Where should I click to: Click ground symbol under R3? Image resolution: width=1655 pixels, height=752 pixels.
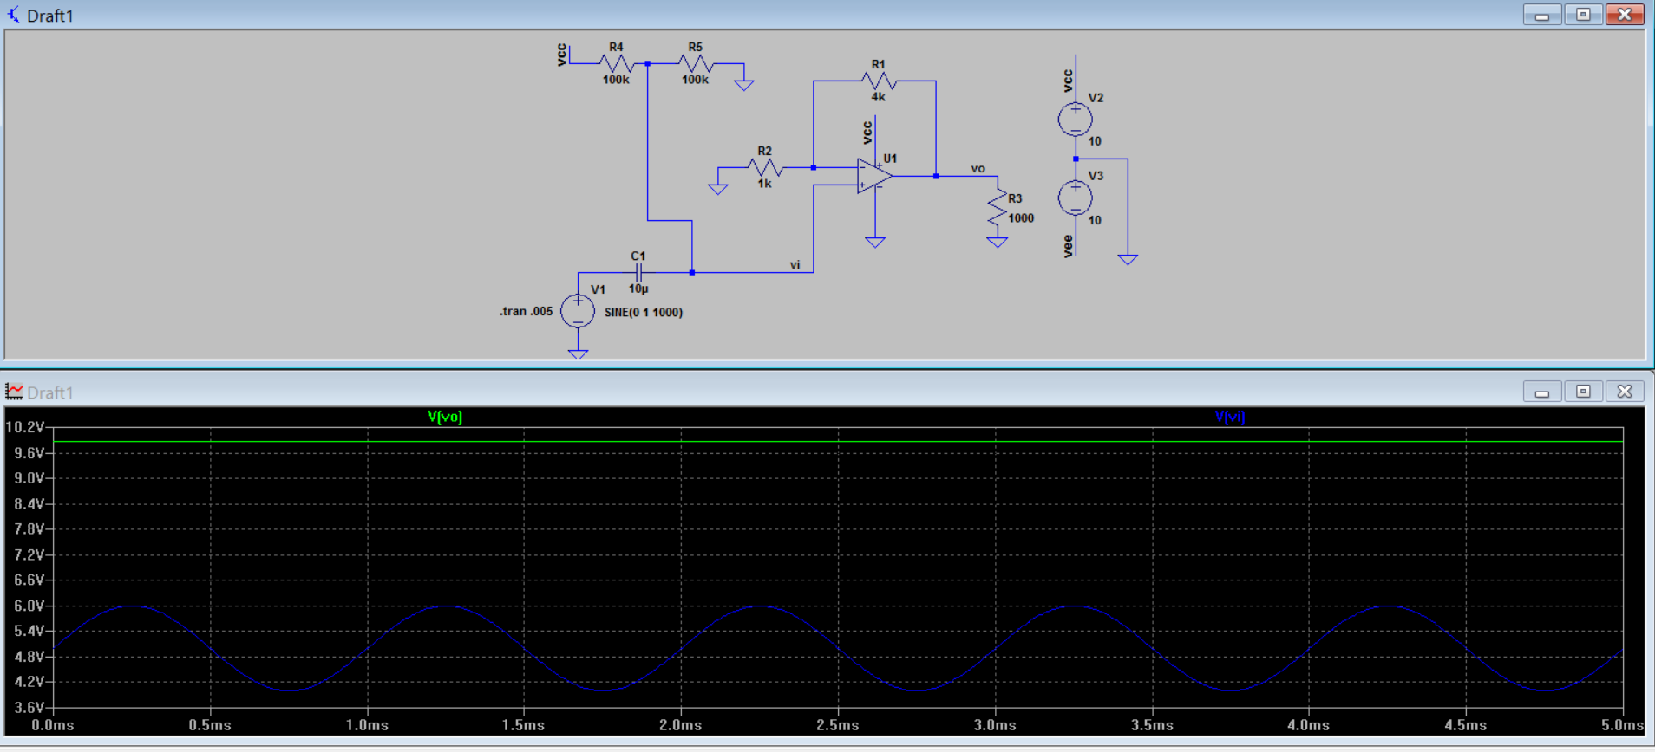pyautogui.click(x=998, y=242)
